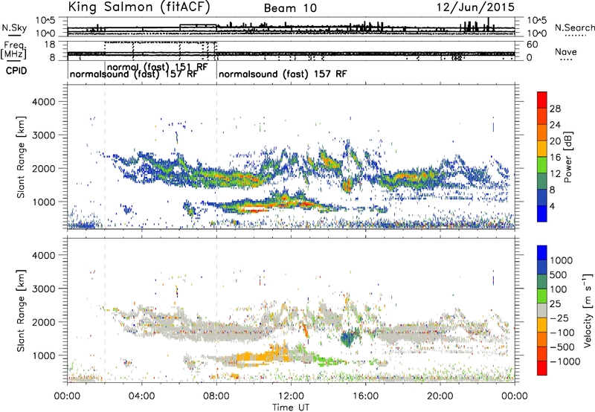The width and height of the screenshot is (595, 412).
Task: Click the blue bottom of the power colorbar
Action: [542, 213]
